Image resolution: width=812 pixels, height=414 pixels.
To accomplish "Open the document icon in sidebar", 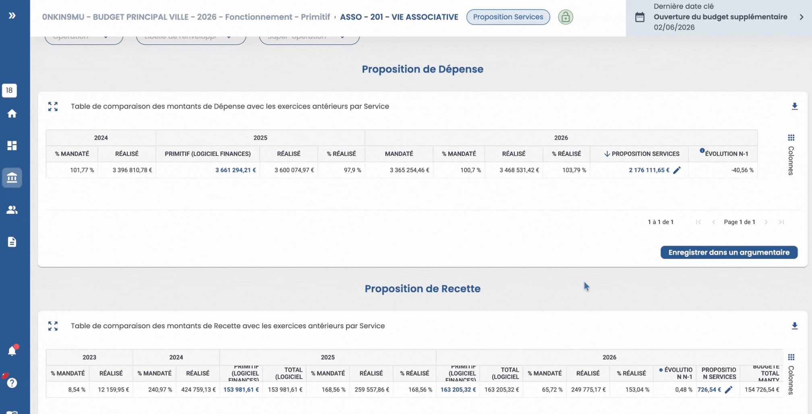I will click(x=12, y=242).
